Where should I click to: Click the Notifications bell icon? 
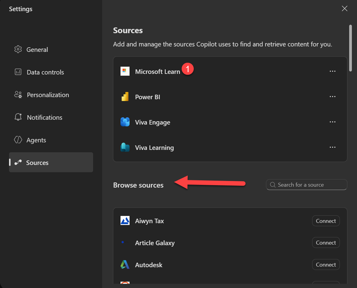pyautogui.click(x=18, y=117)
